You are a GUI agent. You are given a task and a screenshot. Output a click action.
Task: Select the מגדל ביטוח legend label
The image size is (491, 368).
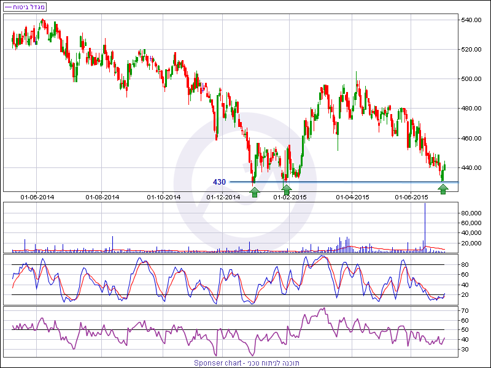(x=26, y=7)
